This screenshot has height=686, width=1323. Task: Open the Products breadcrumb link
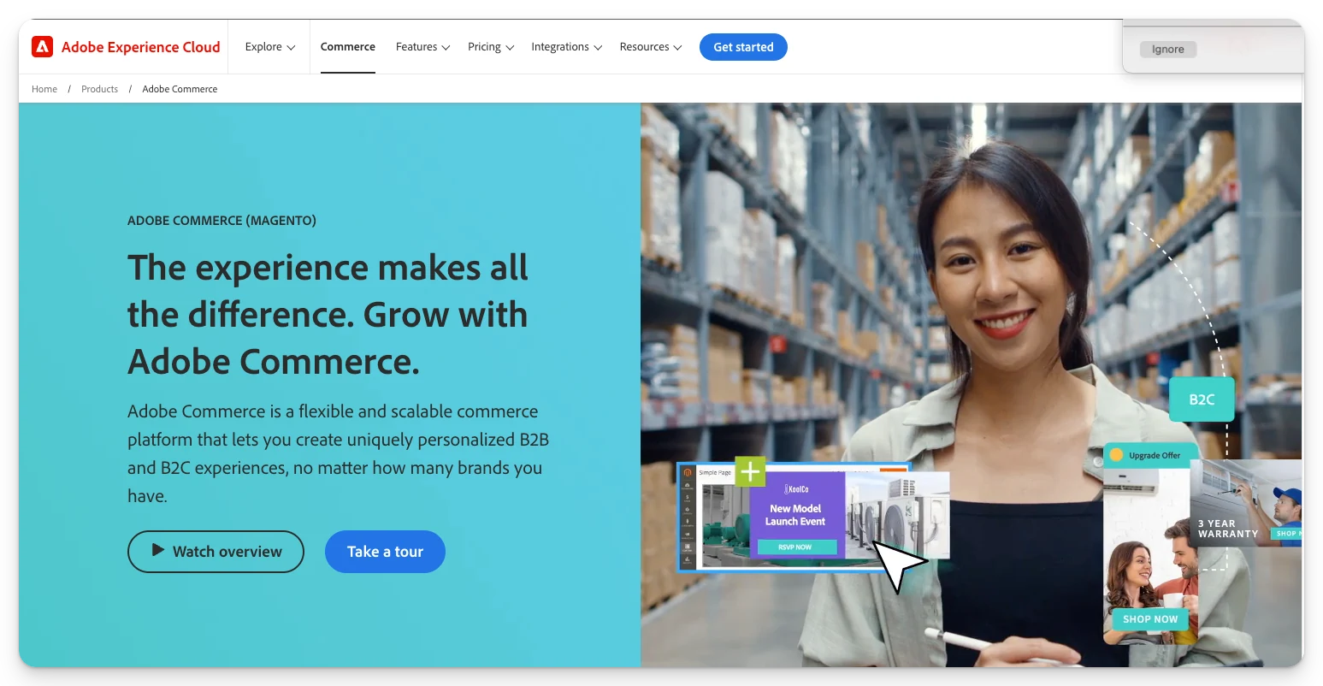(x=99, y=89)
